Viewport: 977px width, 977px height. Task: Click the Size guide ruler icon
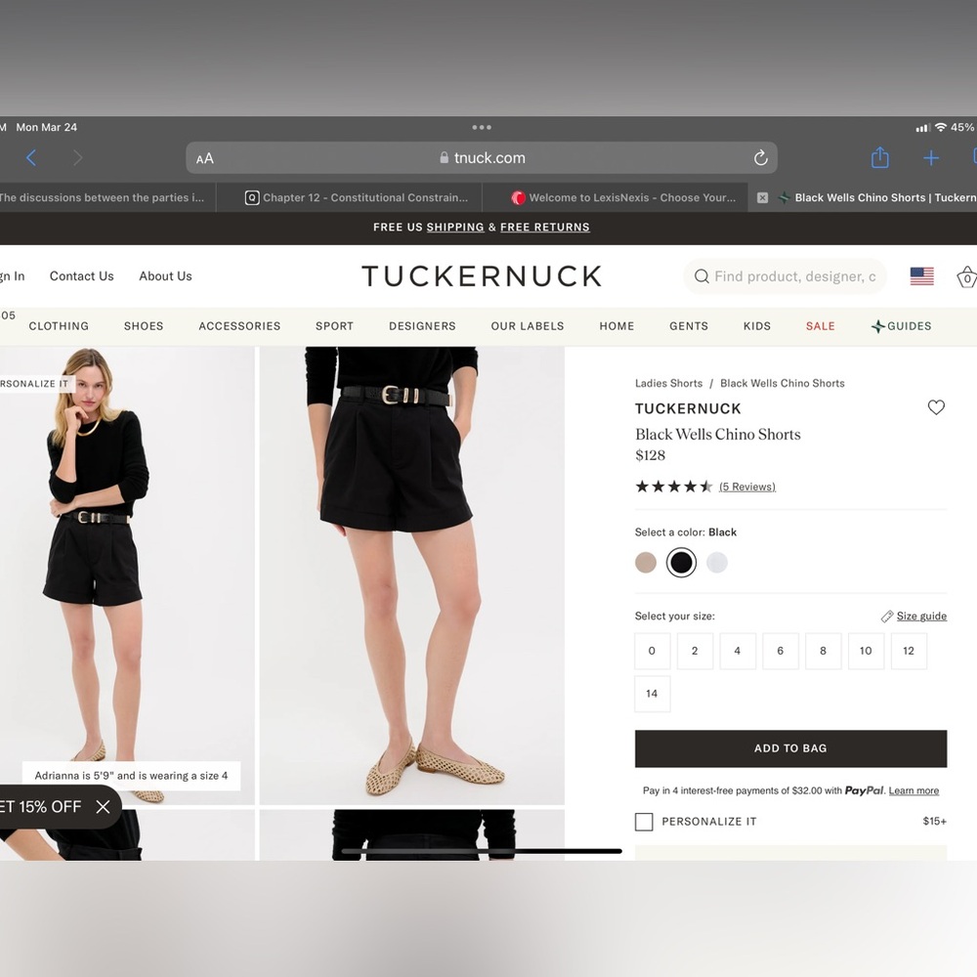[x=887, y=616]
